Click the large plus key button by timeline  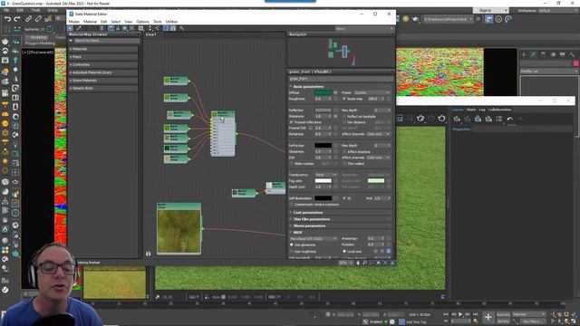point(488,317)
